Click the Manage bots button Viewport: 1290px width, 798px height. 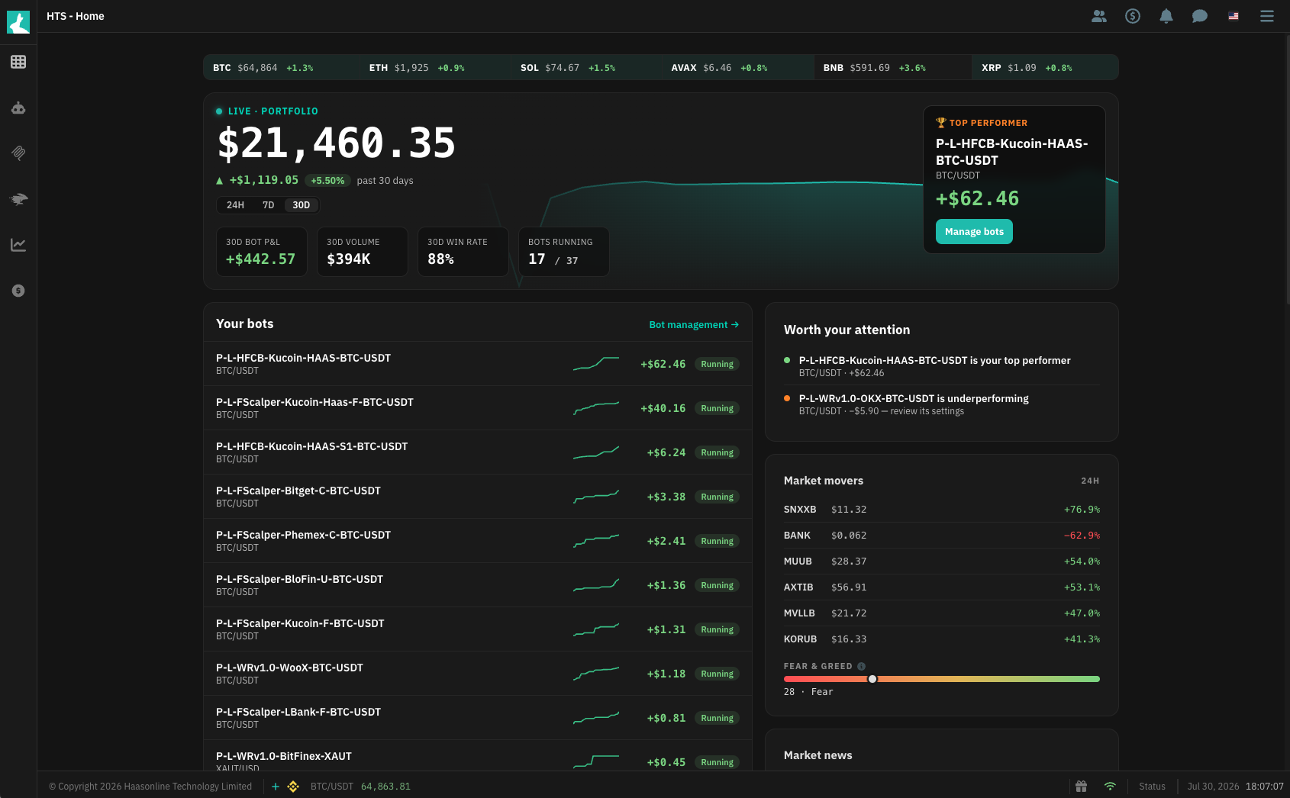coord(974,232)
